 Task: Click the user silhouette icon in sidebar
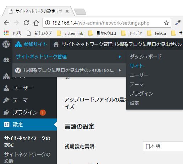pyautogui.click(x=6, y=88)
